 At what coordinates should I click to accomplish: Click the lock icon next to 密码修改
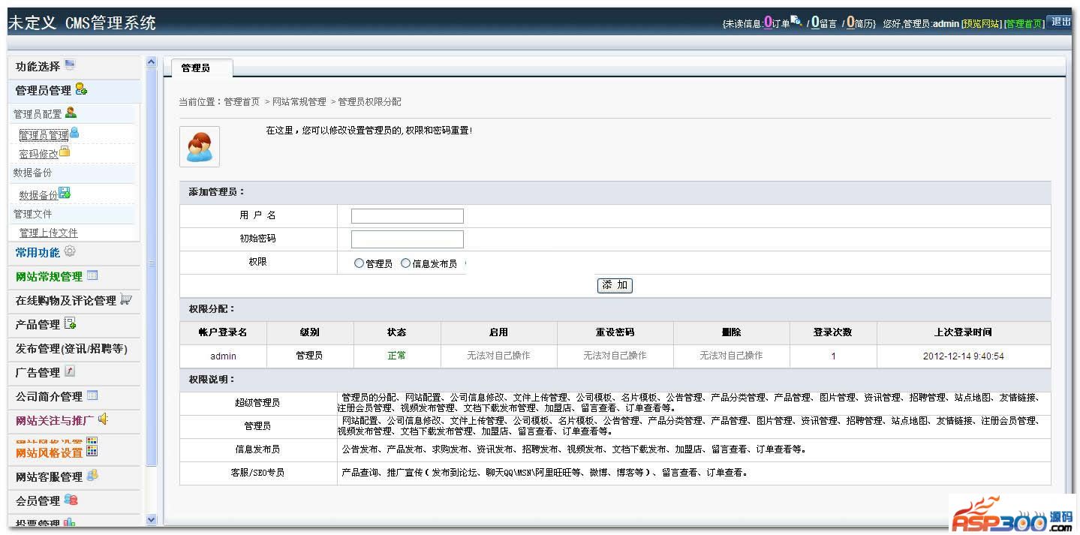pyautogui.click(x=65, y=152)
